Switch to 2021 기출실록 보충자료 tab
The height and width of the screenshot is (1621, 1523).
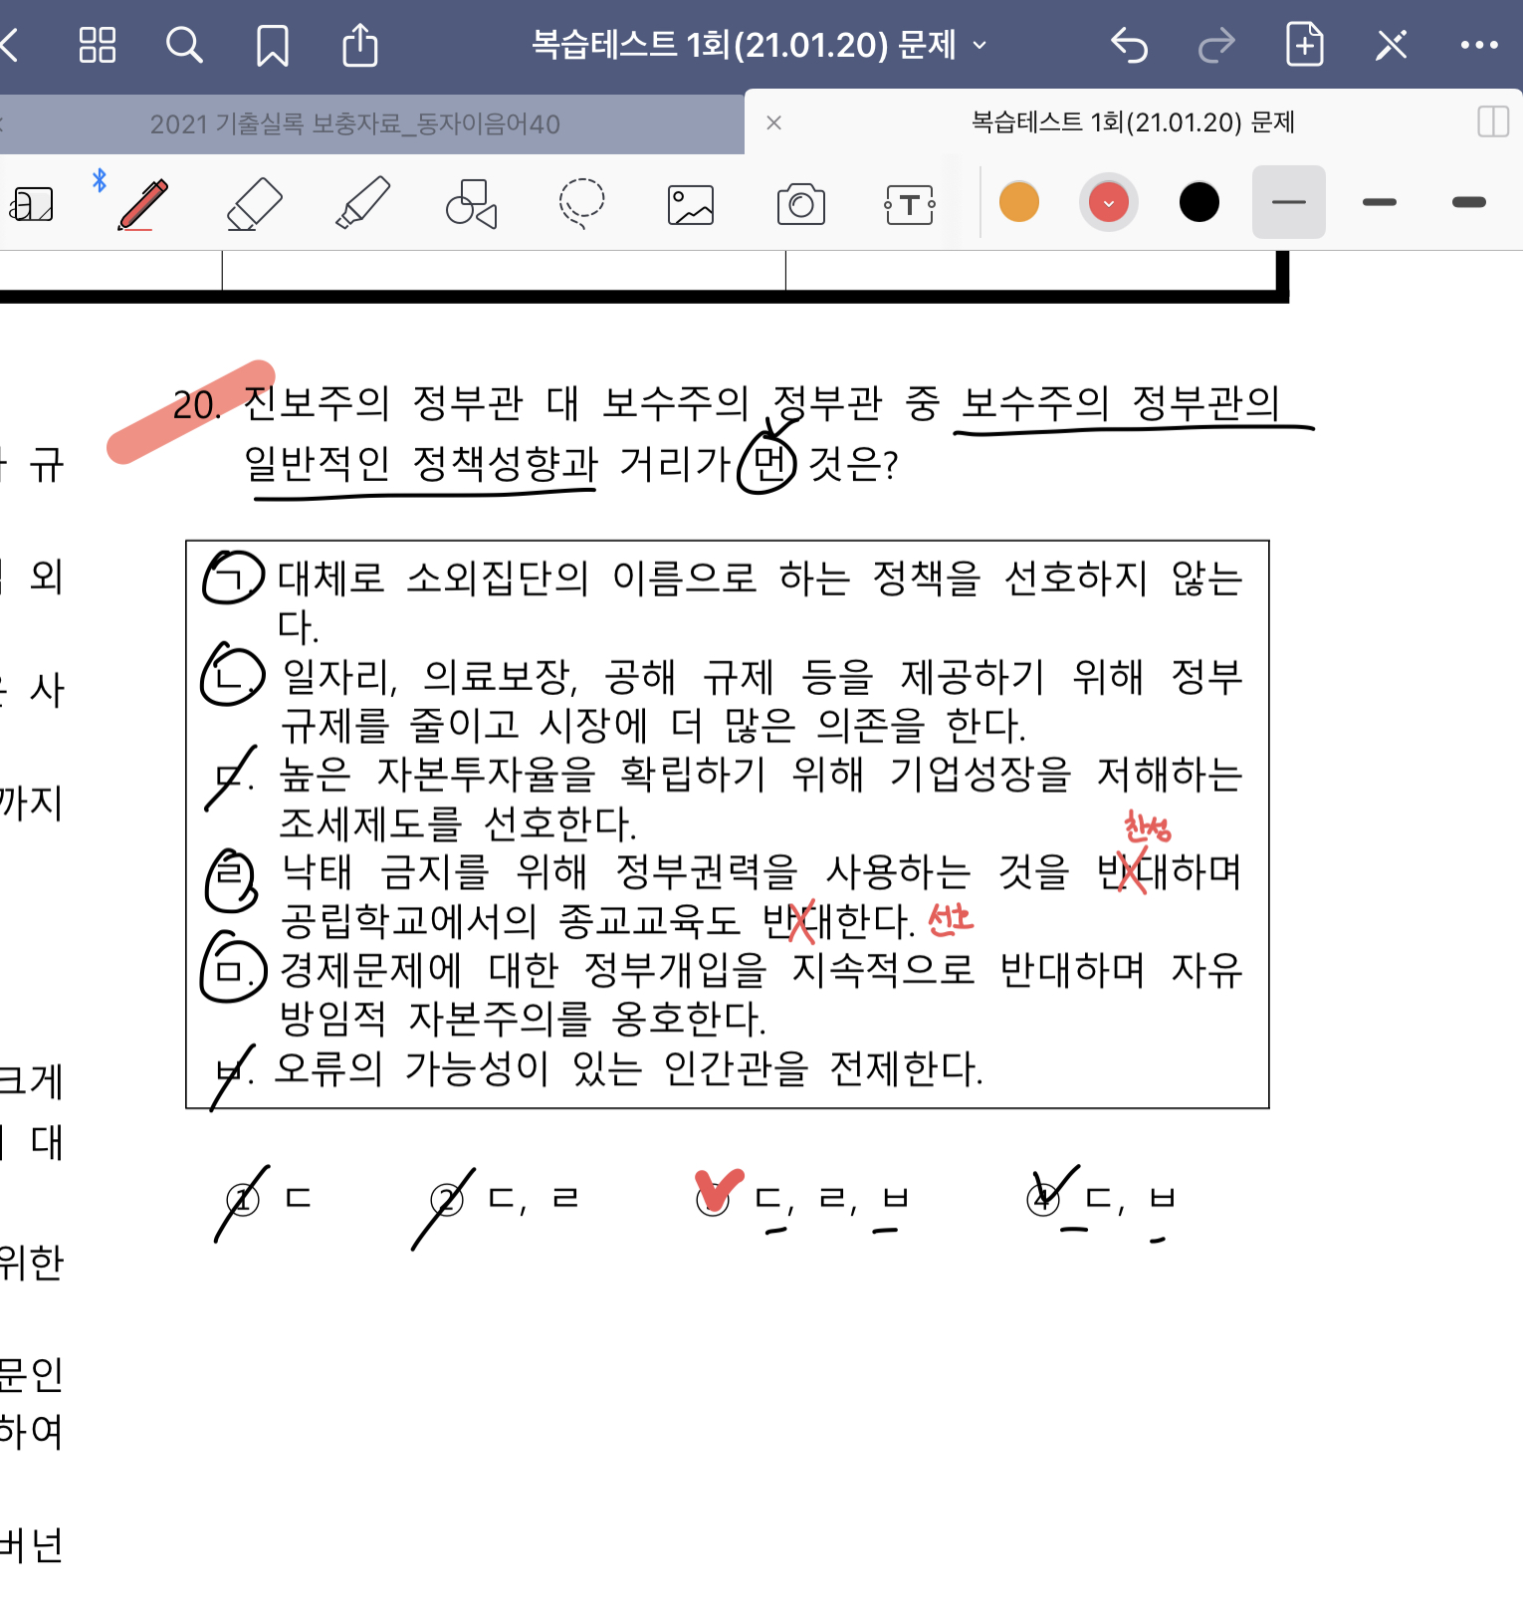(x=354, y=124)
